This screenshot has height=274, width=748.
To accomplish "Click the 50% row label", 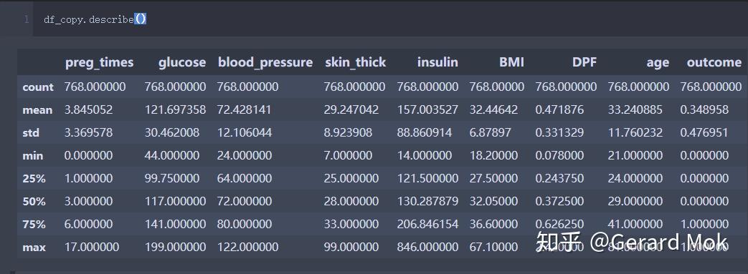I will click(x=34, y=201).
